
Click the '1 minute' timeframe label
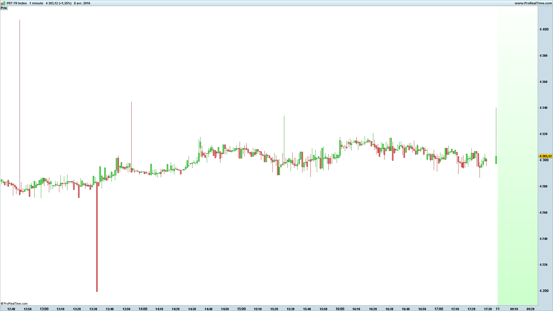[36, 3]
